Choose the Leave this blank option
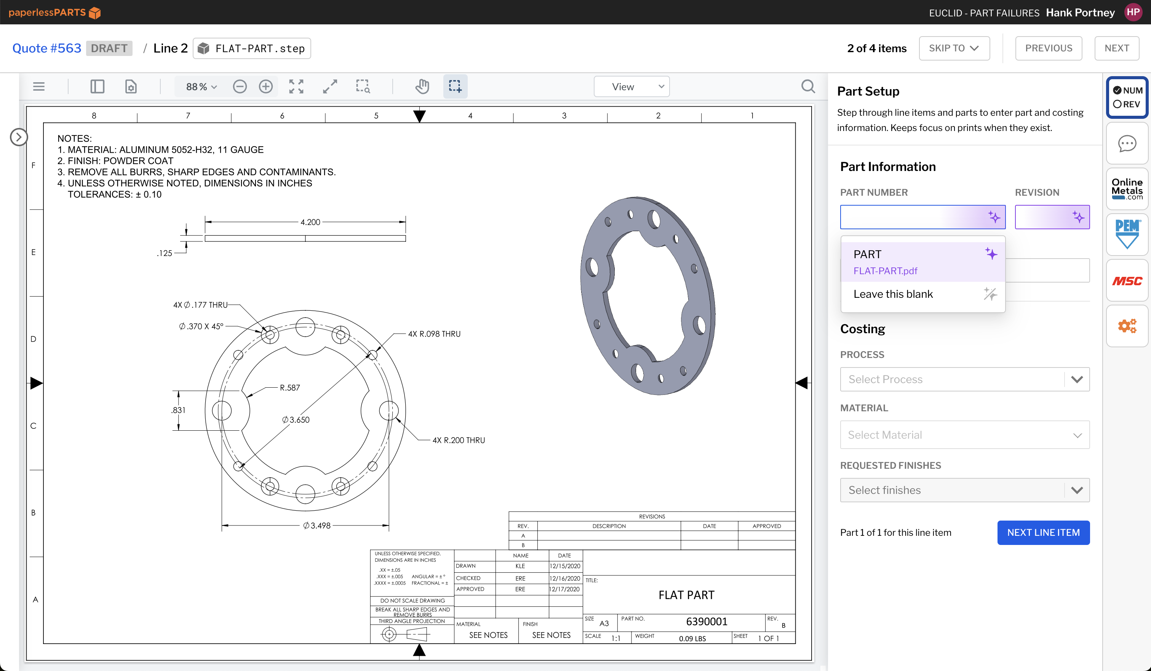Viewport: 1151px width, 671px height. [x=922, y=294]
